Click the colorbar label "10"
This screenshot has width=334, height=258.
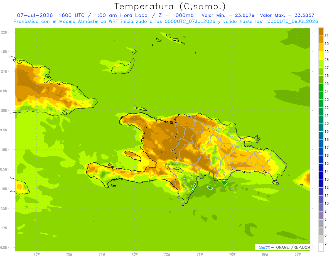tap(326, 203)
